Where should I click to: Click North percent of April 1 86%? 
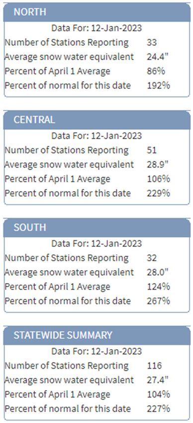(x=156, y=71)
